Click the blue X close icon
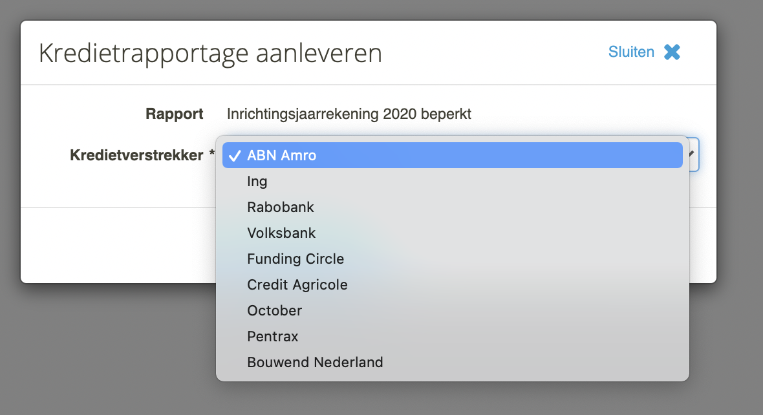This screenshot has height=415, width=763. [x=672, y=52]
